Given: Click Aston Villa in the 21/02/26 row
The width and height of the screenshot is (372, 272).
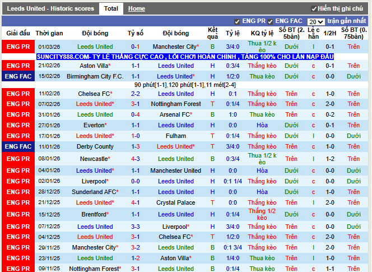Looking at the screenshot, I should click(x=95, y=66).
